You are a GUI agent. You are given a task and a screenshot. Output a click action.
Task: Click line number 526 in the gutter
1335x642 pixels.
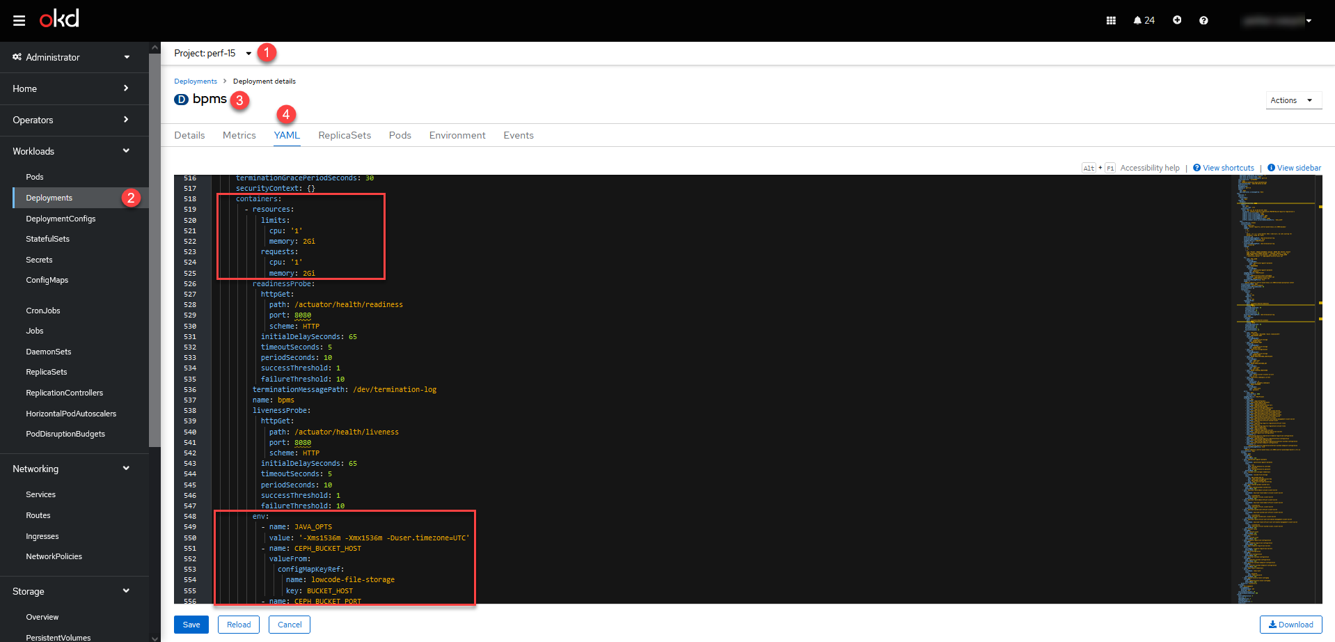190,283
